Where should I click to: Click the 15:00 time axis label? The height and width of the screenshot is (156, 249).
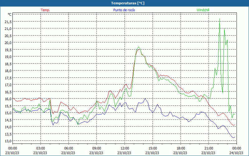[x=153, y=148]
